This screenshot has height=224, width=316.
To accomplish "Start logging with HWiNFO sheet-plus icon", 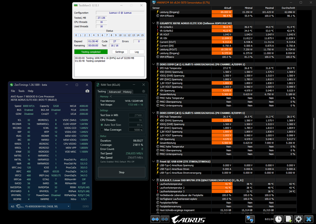I will 289,219.
